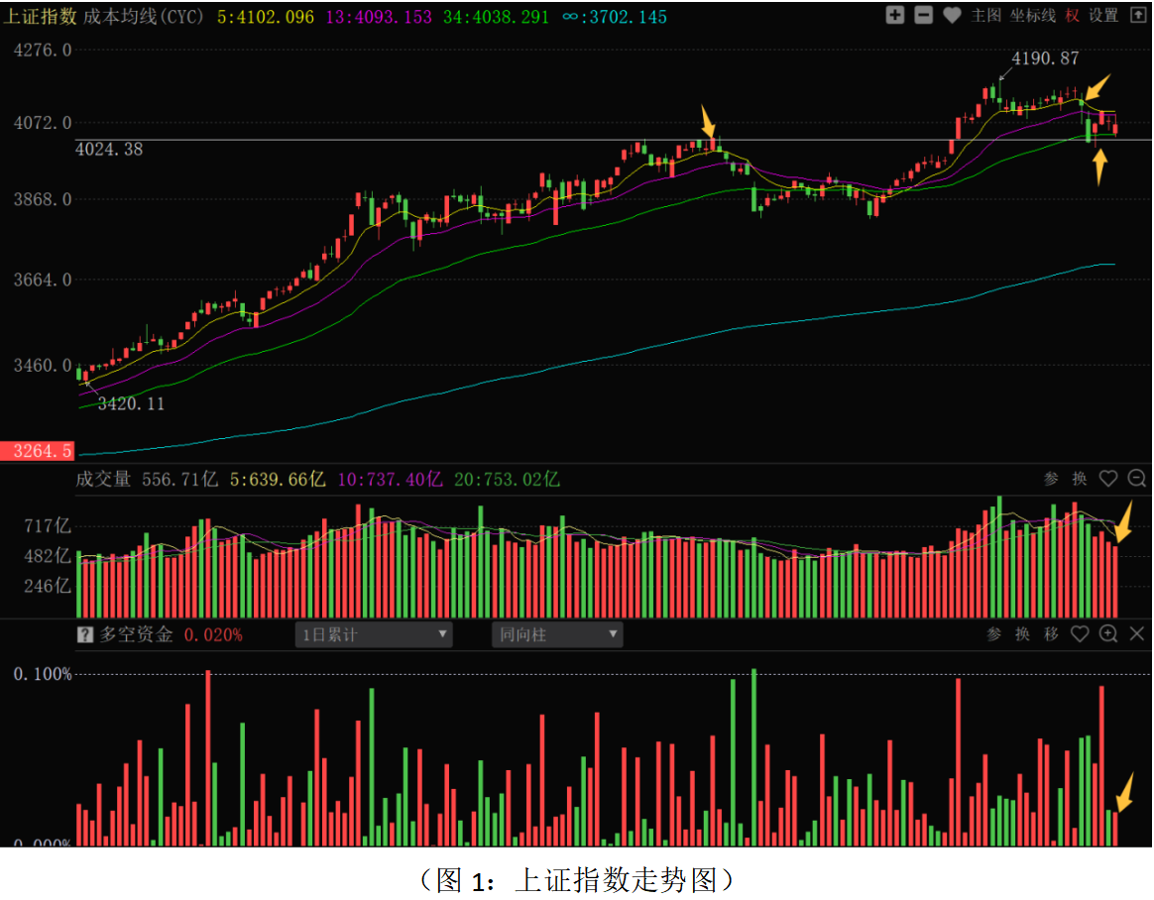Add chart to favorites with top heart icon
This screenshot has width=1154, height=900.
pyautogui.click(x=952, y=15)
